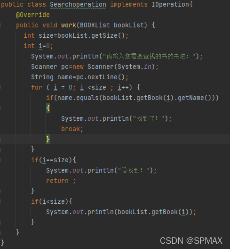Viewport: 230px width, 249px height.
Task: Click the BOOKList parameter type
Action: (95, 25)
